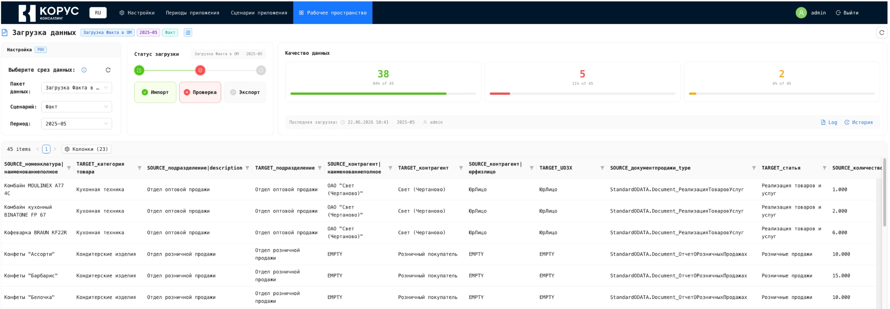This screenshot has height=309, width=890.
Task: Click the Колонки (23) button
Action: [86, 149]
